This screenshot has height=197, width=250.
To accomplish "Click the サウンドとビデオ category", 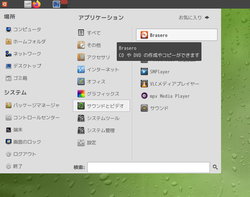I will pyautogui.click(x=101, y=106).
